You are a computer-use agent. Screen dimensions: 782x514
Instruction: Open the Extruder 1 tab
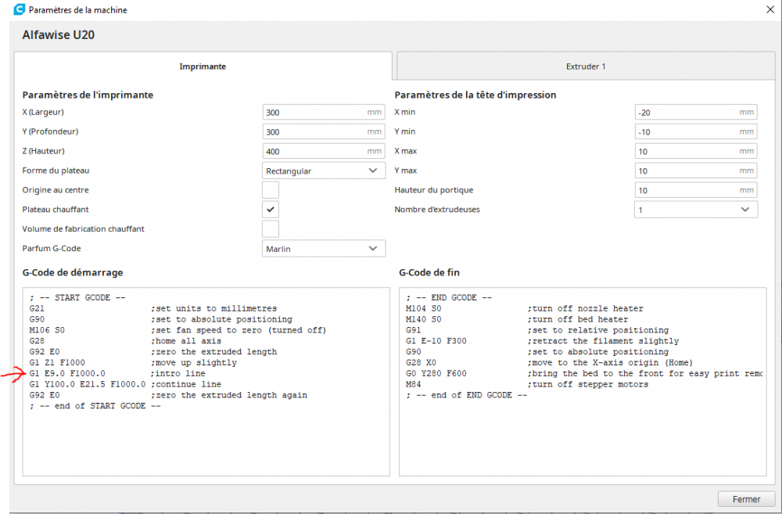(x=586, y=66)
